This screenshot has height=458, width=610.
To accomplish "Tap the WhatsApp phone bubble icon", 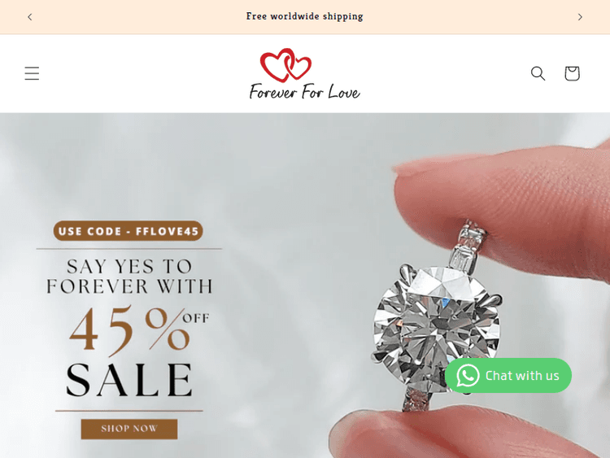I will click(468, 376).
